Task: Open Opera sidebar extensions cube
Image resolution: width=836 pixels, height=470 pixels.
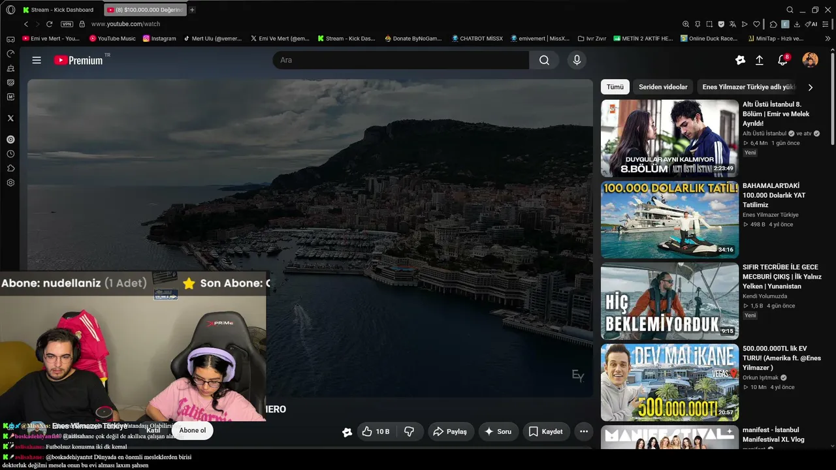Action: pos(10,168)
